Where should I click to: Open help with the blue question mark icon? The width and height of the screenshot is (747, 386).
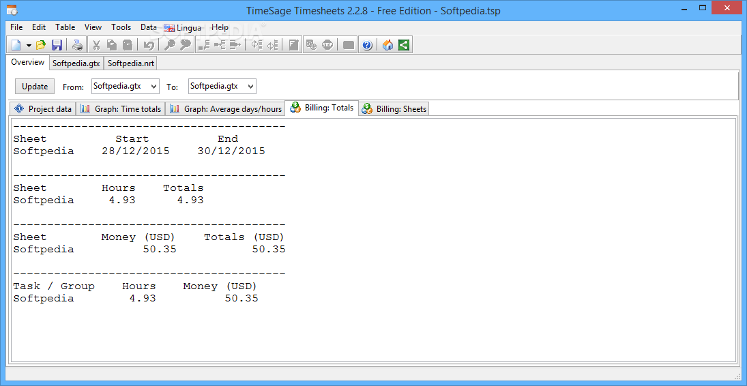coord(367,45)
